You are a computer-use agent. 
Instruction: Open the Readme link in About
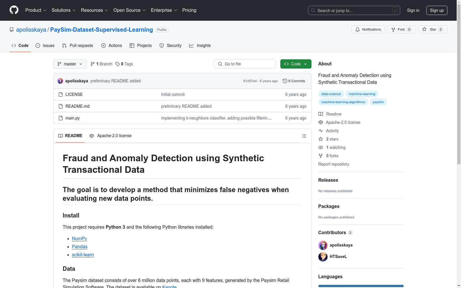[330, 114]
